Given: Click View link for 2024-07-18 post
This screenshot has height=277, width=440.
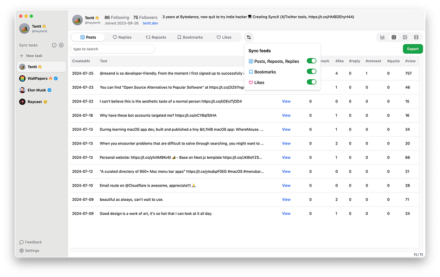Looking at the screenshot, I should pos(286,115).
